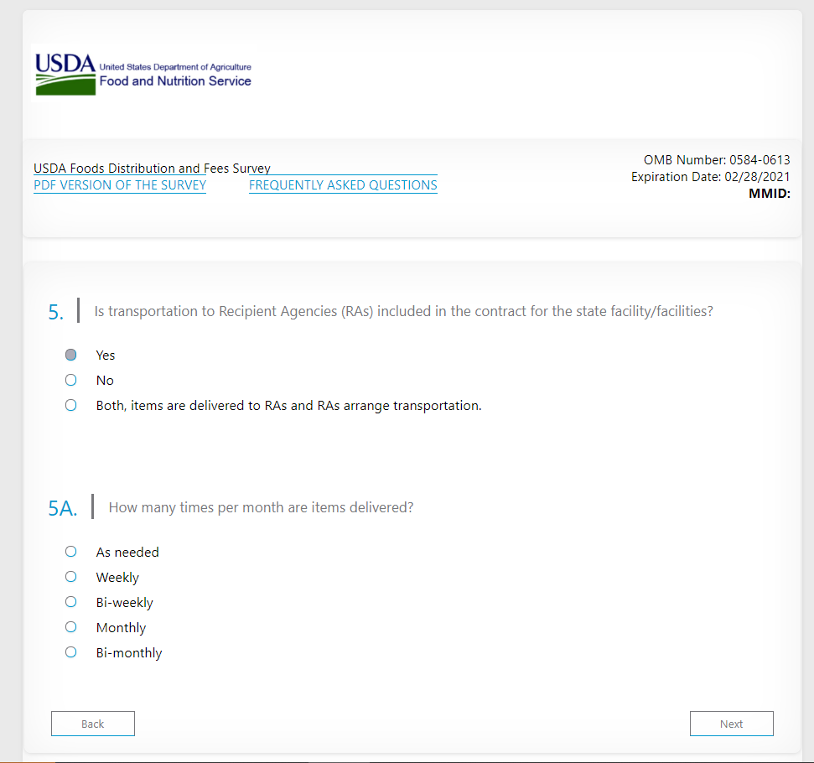Pick the Bi-monthly radio option

click(x=71, y=652)
